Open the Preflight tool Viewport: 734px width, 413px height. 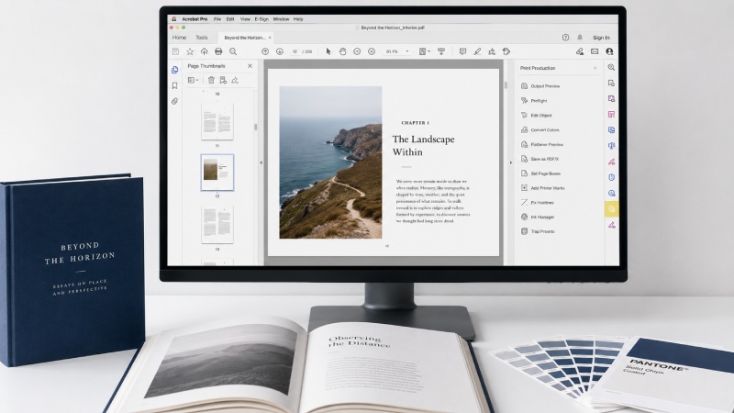click(x=534, y=101)
